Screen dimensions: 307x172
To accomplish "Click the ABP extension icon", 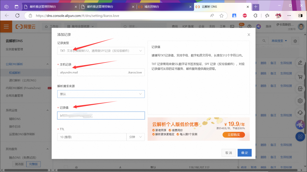I will pyautogui.click(x=245, y=16).
